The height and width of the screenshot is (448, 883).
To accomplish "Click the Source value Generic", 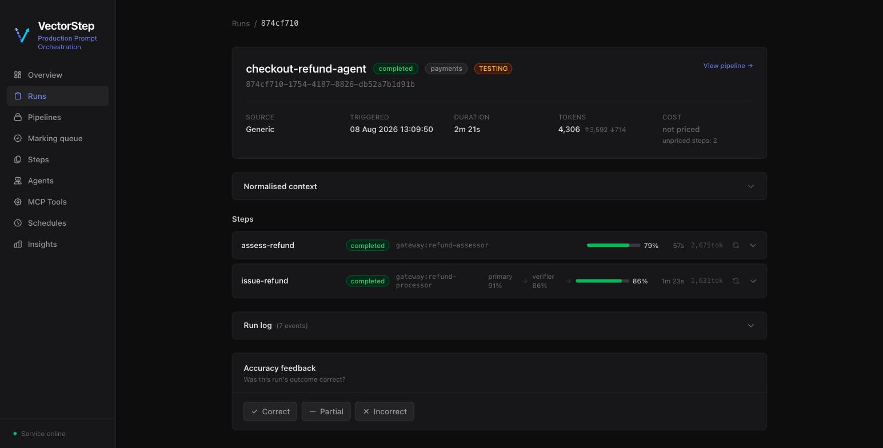I will coord(260,129).
